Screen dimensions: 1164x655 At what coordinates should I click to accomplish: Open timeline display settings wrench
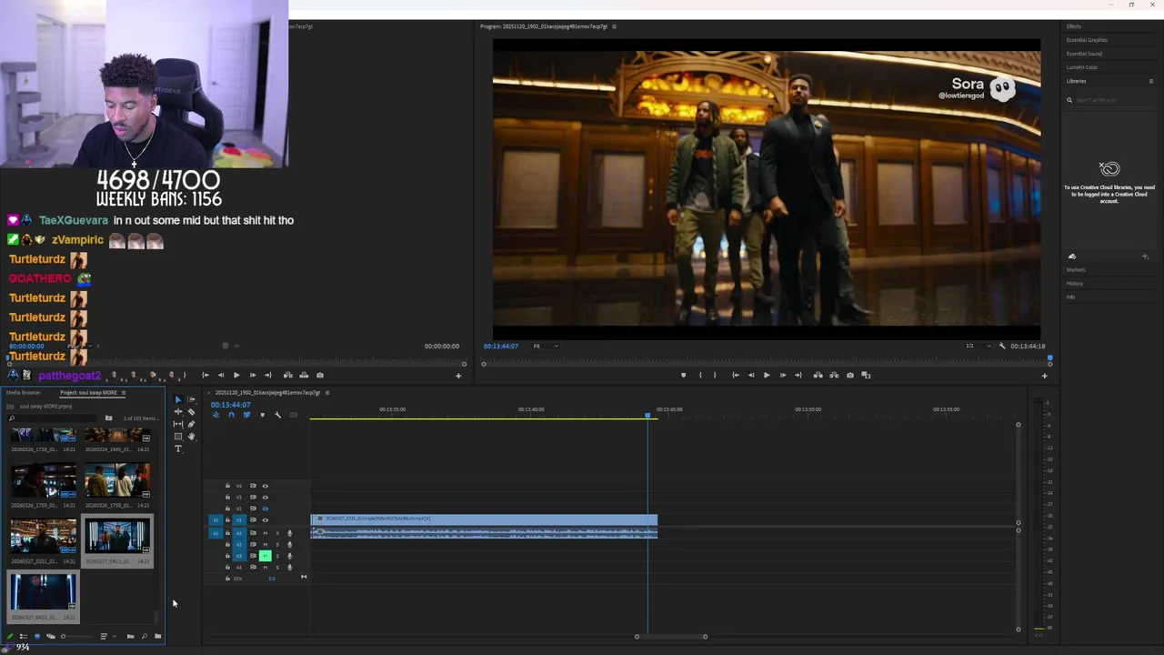point(278,415)
